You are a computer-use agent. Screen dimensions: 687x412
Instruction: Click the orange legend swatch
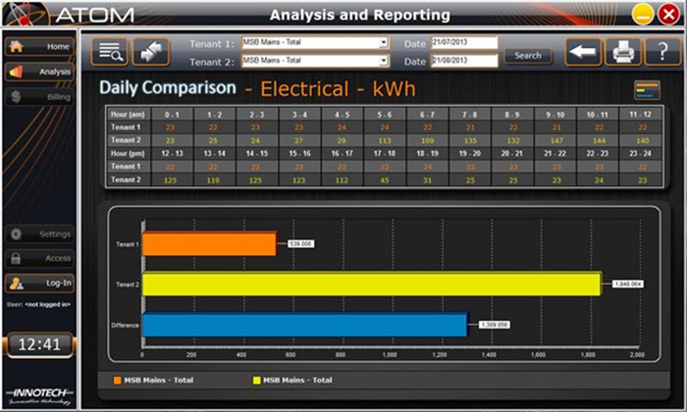pos(118,380)
